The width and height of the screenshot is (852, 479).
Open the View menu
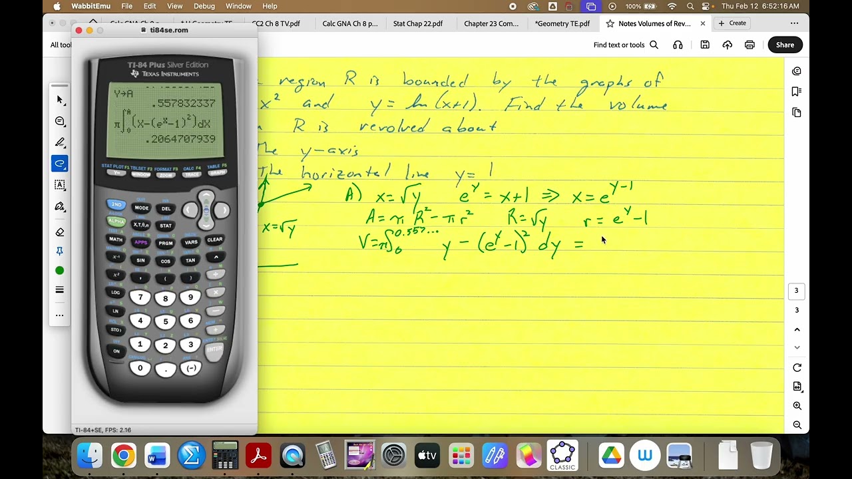tap(174, 6)
